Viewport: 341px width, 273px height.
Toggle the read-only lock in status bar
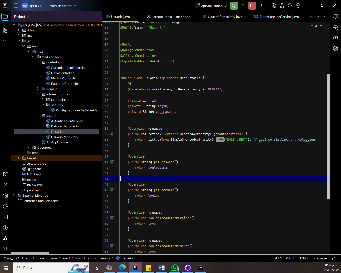334,258
